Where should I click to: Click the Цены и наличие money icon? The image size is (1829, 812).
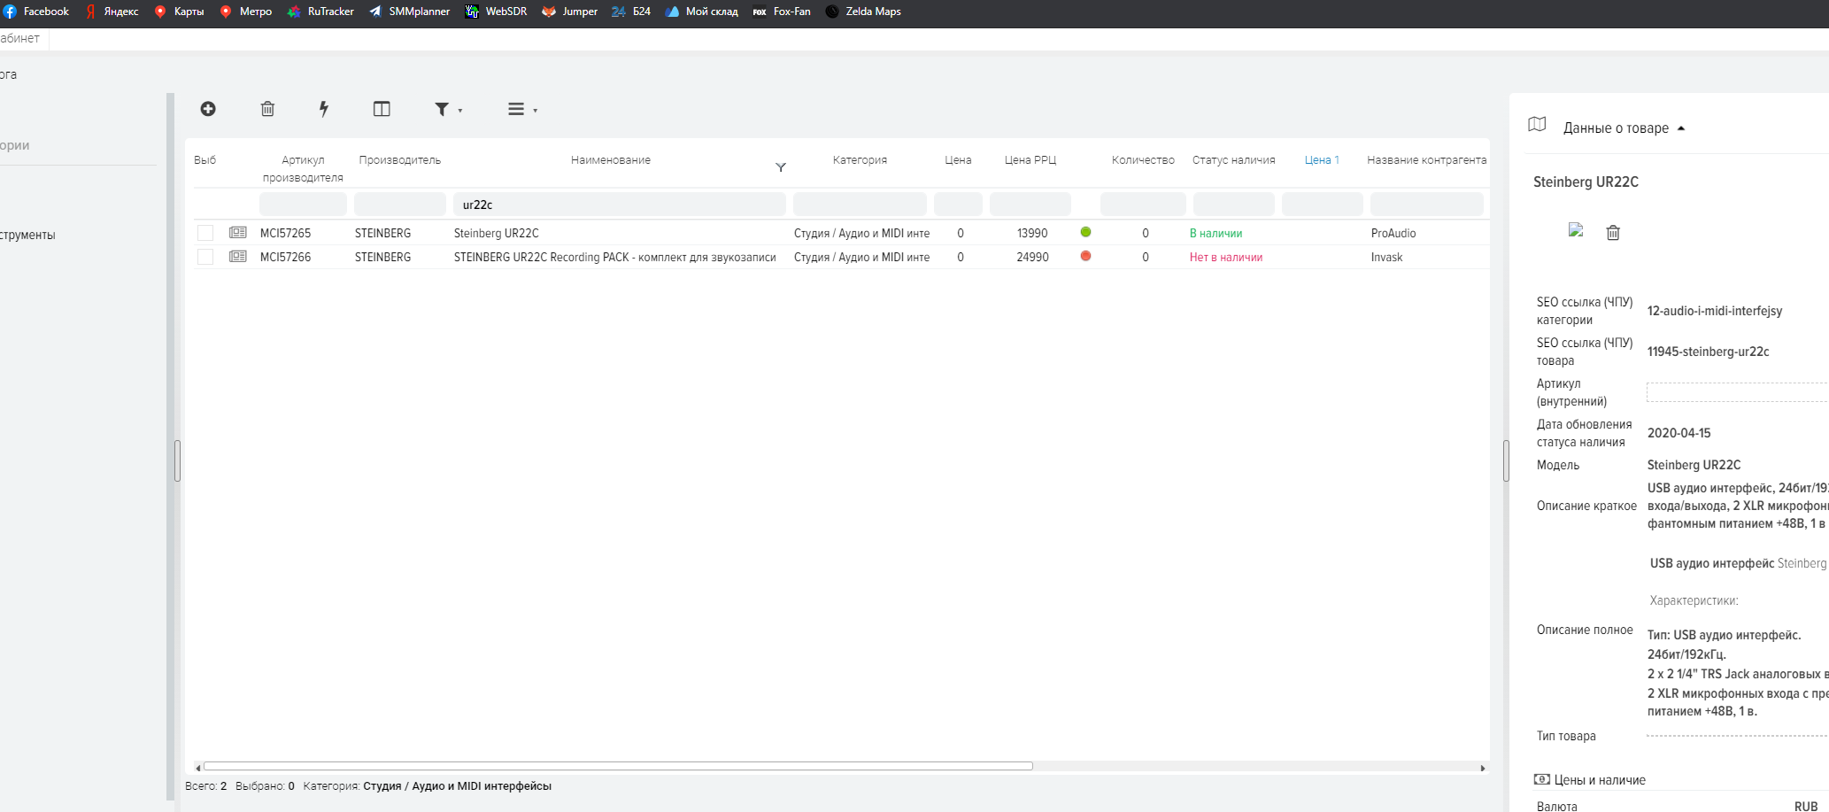pyautogui.click(x=1541, y=779)
